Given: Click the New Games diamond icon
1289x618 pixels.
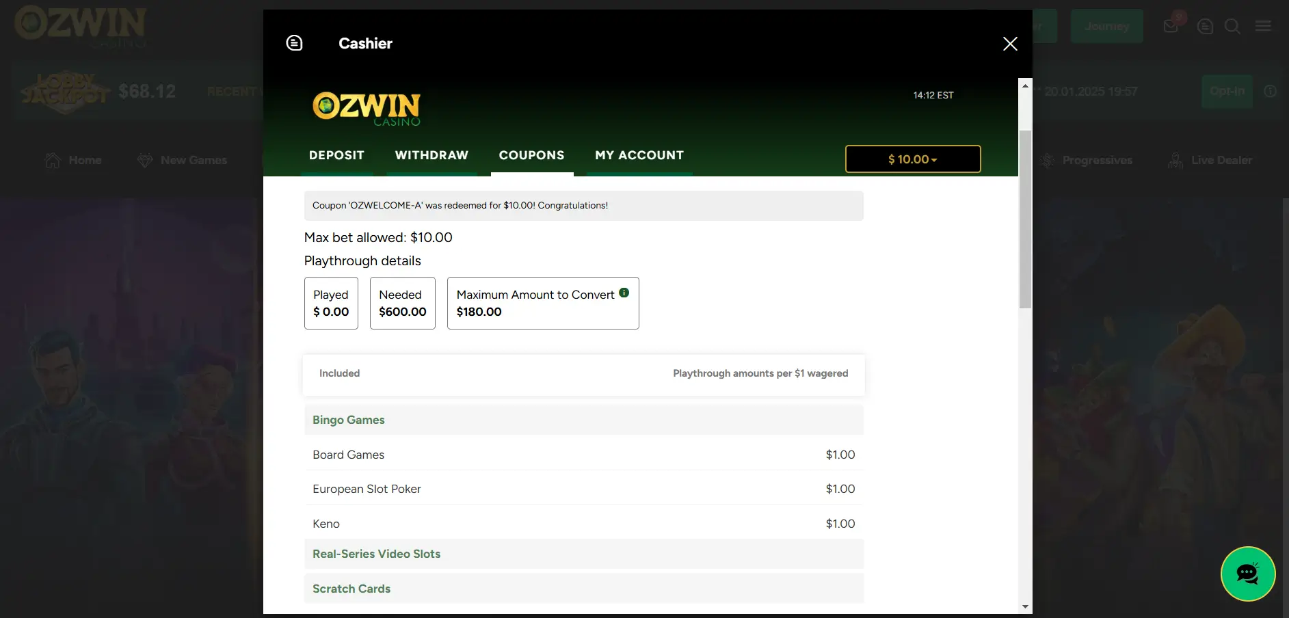Looking at the screenshot, I should pos(145,160).
